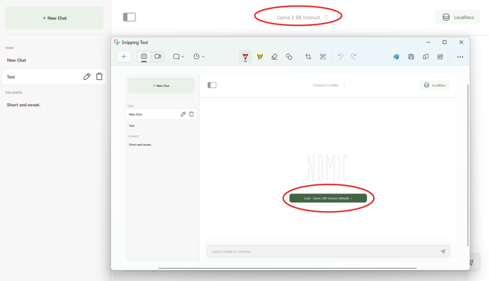This screenshot has width=489, height=281.
Task: Open the delay timer dropdown
Action: tap(199, 57)
